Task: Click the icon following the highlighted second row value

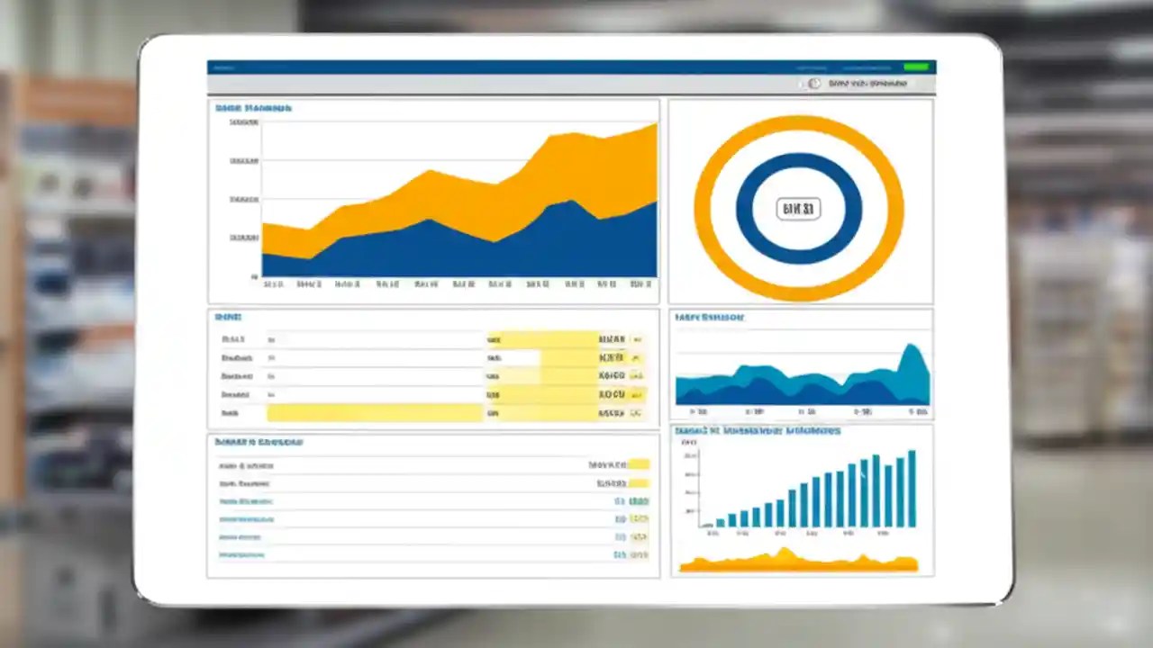Action: (x=638, y=358)
